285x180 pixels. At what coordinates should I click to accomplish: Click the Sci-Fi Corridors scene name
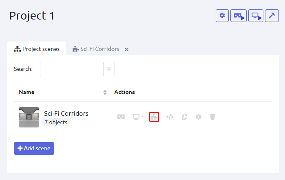click(66, 113)
